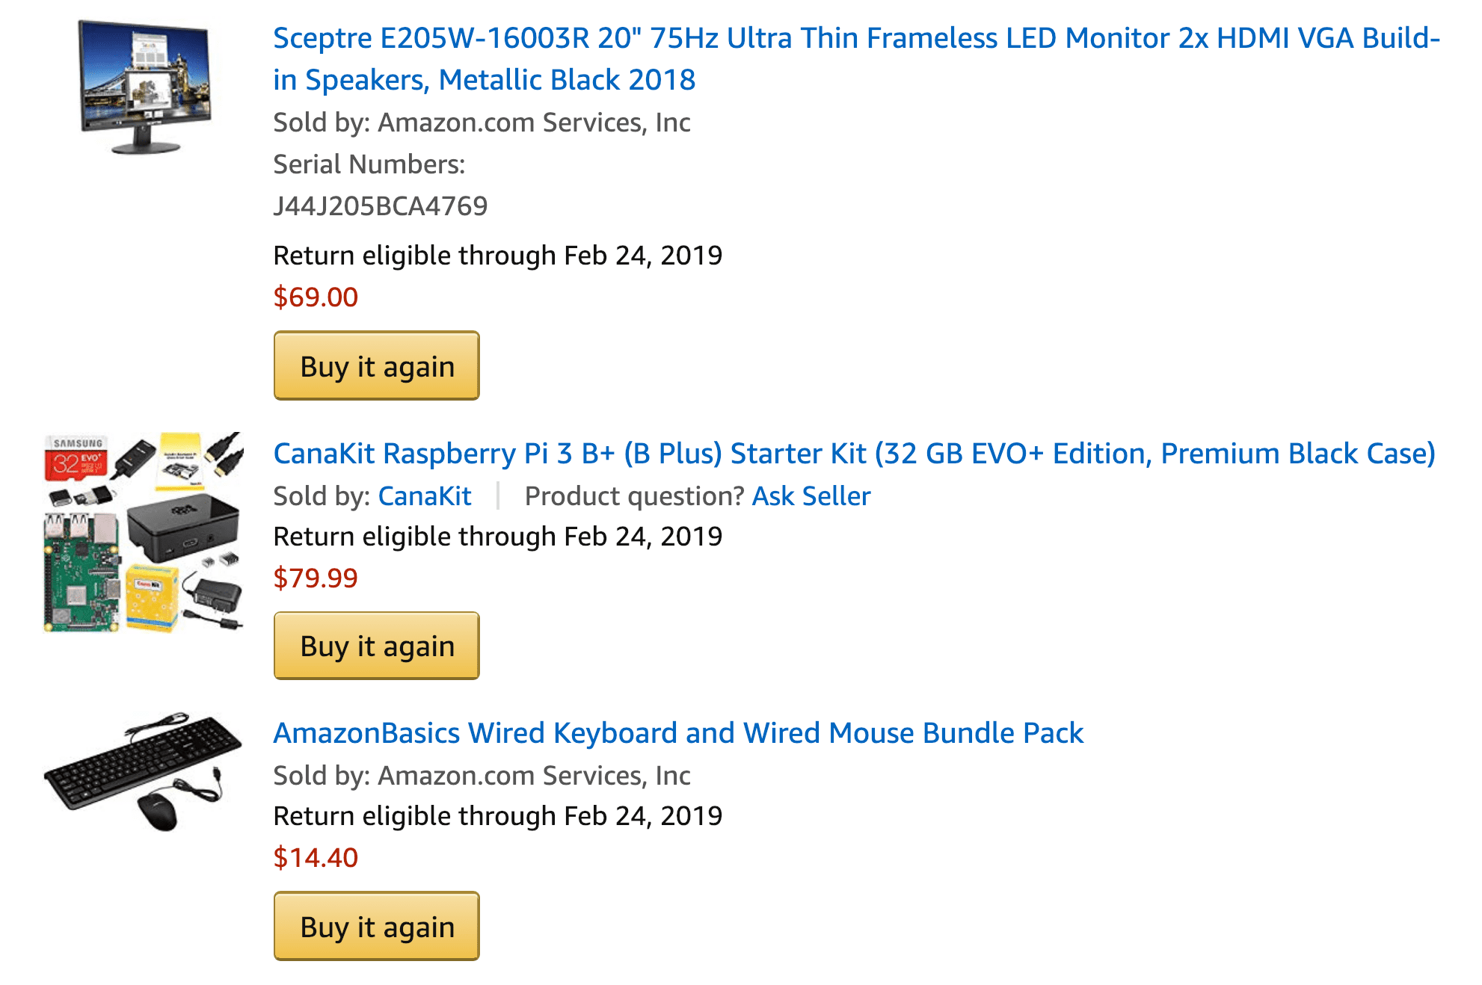The width and height of the screenshot is (1482, 985).
Task: Open AmazonBasics Wired Keyboard and Mouse link
Action: (x=678, y=733)
